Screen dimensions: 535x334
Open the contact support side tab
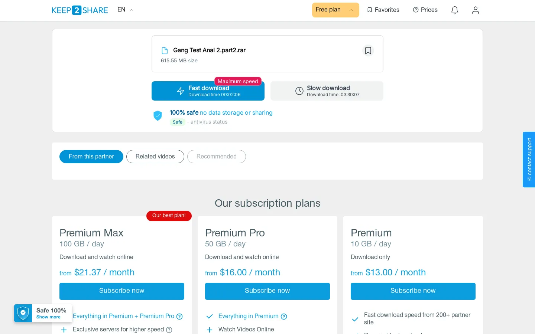[x=529, y=160]
